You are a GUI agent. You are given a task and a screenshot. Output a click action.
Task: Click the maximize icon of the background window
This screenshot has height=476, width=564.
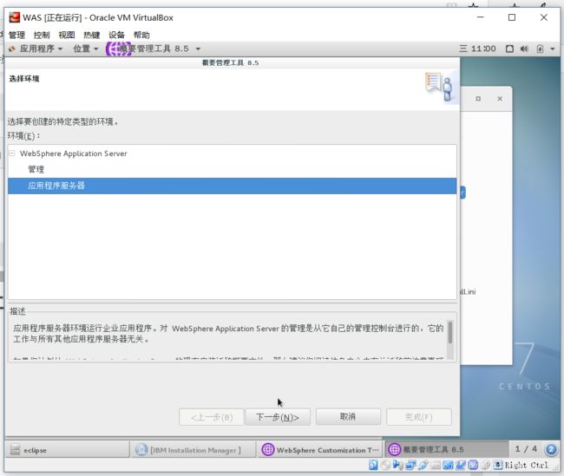(x=478, y=99)
